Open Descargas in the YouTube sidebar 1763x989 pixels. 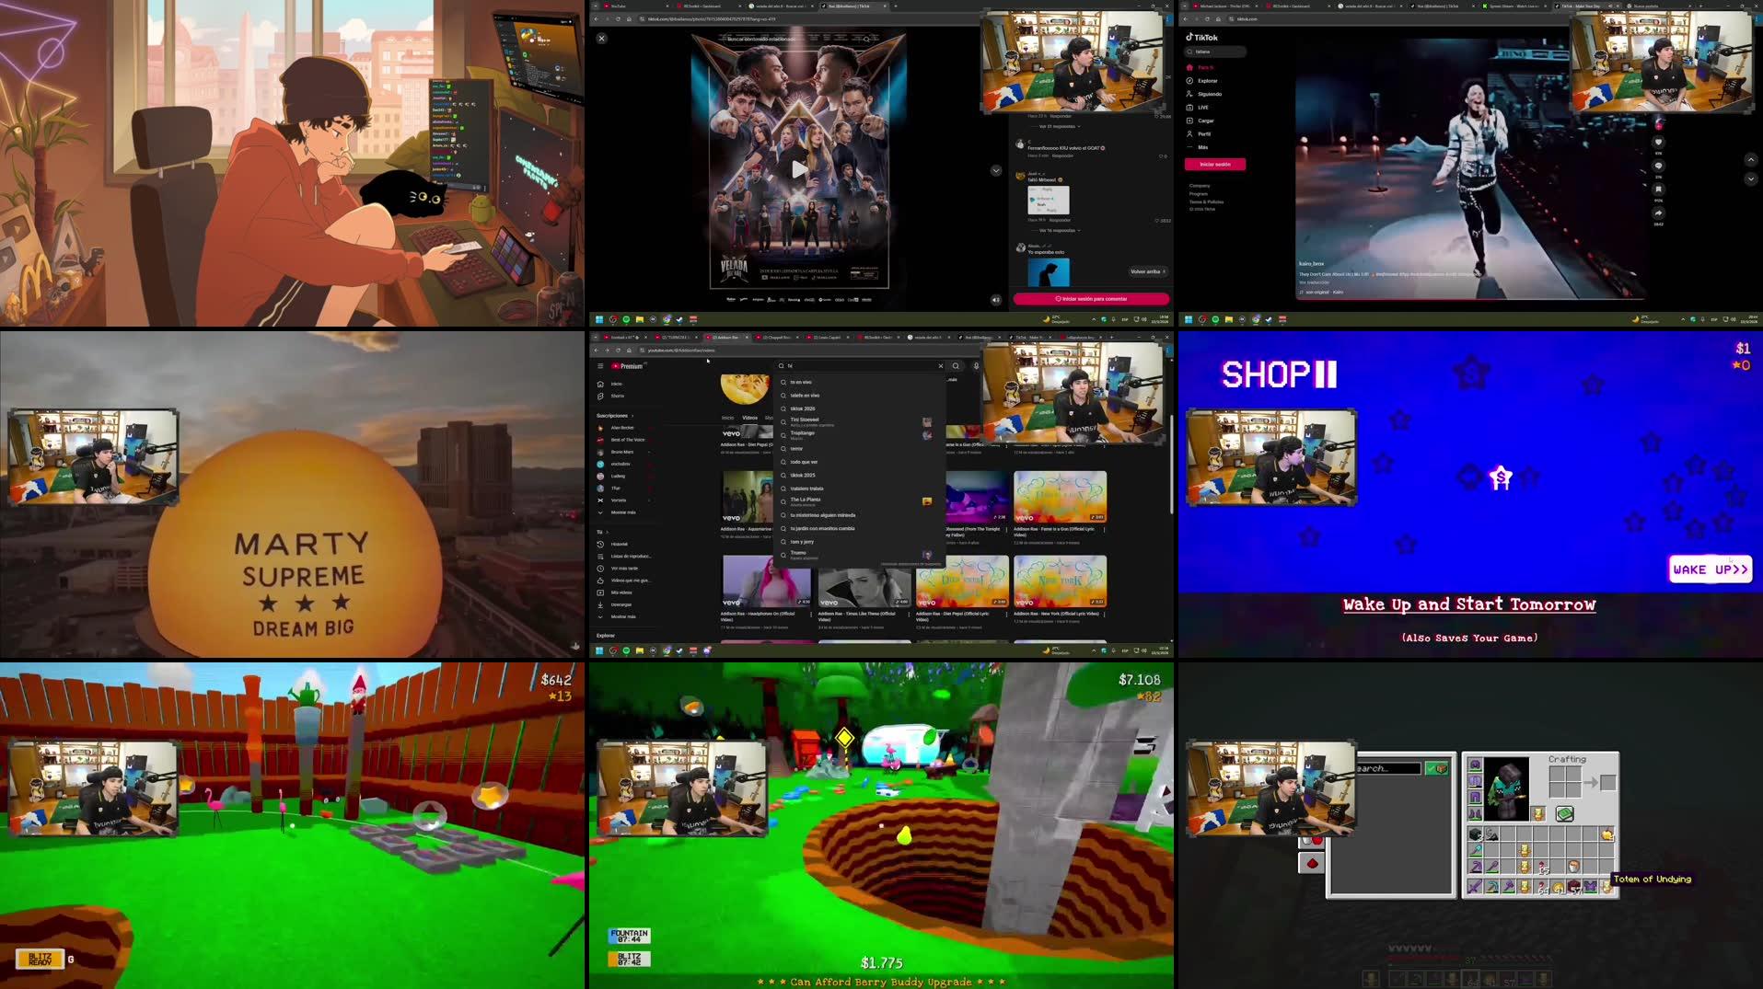[x=622, y=604]
